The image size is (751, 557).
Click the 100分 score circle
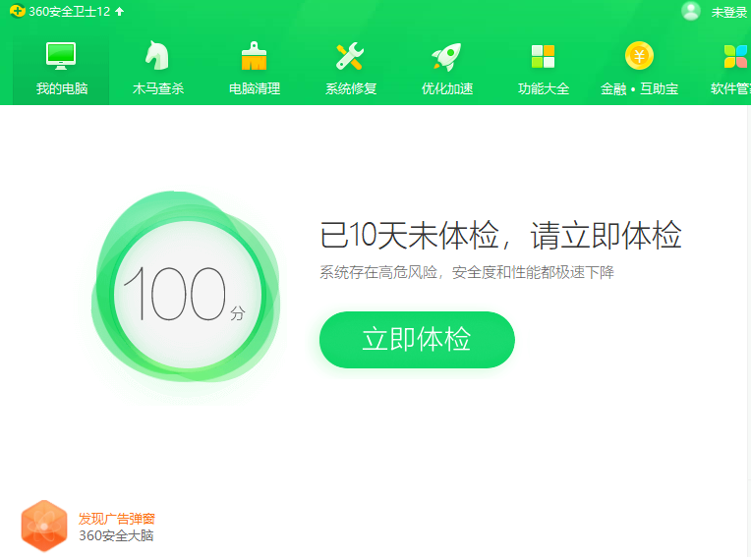click(187, 295)
